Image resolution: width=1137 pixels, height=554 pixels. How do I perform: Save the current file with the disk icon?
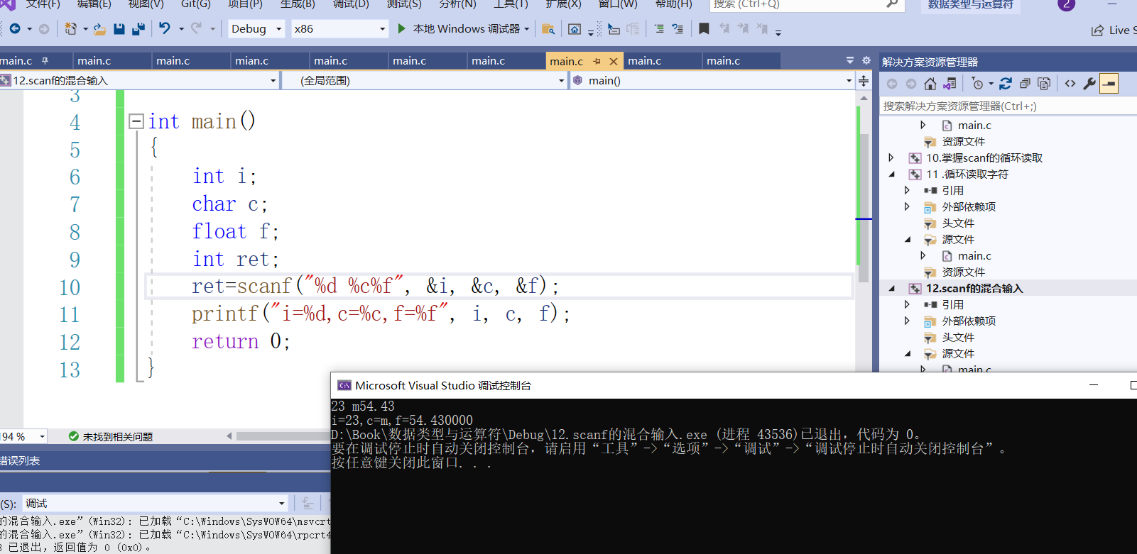pos(119,28)
